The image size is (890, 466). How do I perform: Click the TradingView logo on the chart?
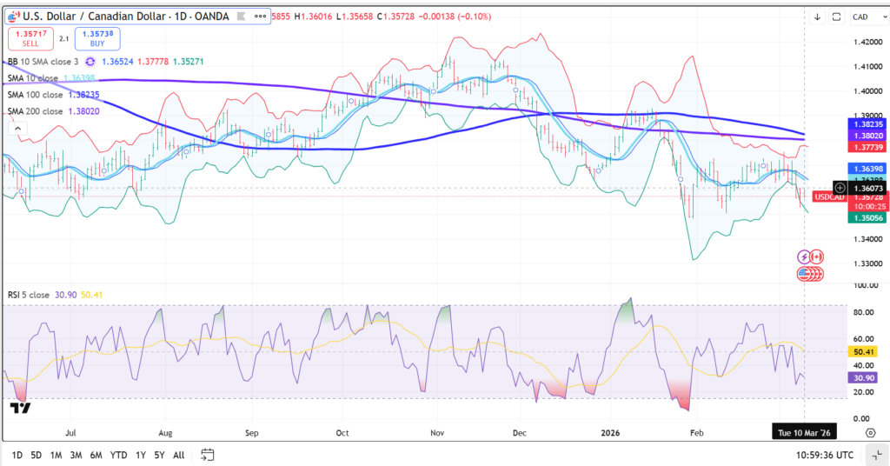pyautogui.click(x=17, y=407)
